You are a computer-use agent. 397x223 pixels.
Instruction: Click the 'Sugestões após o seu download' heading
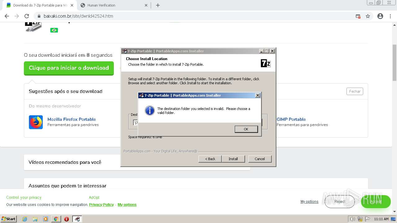tap(65, 91)
